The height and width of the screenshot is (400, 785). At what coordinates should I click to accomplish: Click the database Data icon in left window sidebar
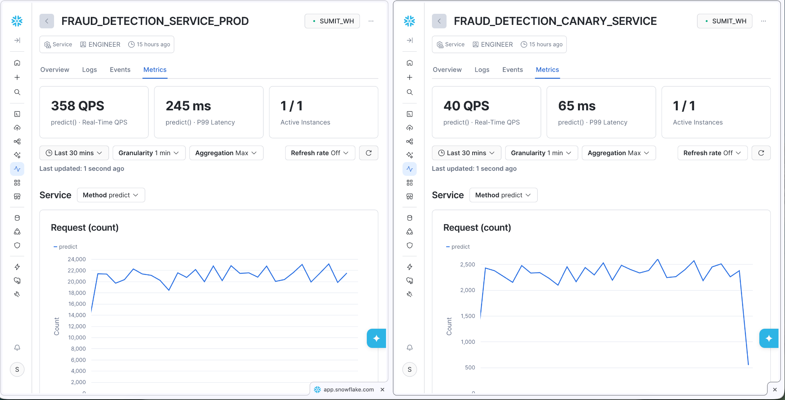point(17,218)
